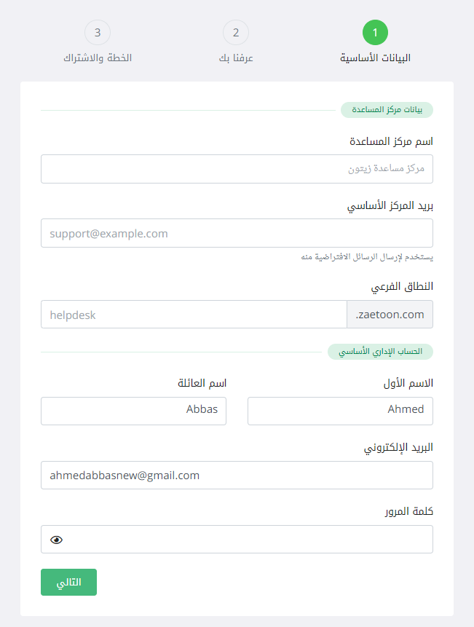Edit the last name field containing Abbas
The width and height of the screenshot is (474, 627).
133,411
